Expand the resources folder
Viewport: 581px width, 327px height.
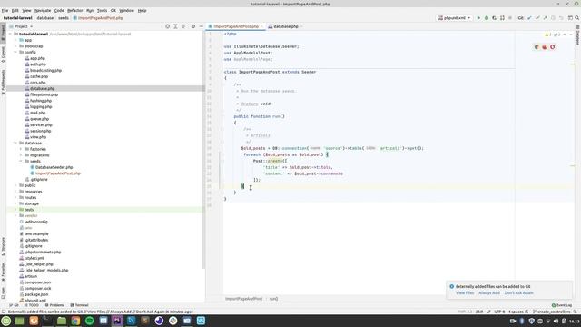[15, 192]
